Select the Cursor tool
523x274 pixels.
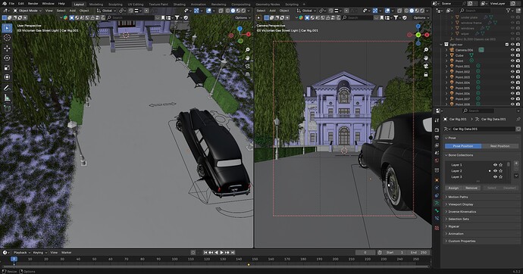click(7, 38)
